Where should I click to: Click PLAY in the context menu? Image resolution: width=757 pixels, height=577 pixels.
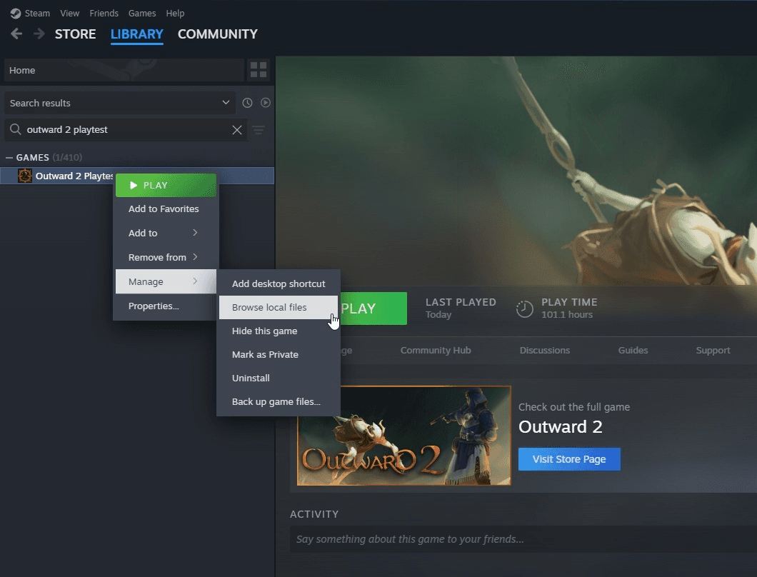(x=166, y=186)
